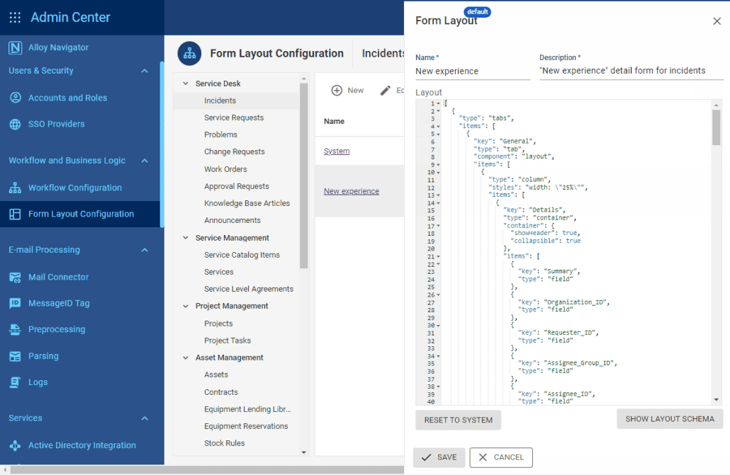
Task: Open Workflow Configuration icon
Action: [x=15, y=188]
